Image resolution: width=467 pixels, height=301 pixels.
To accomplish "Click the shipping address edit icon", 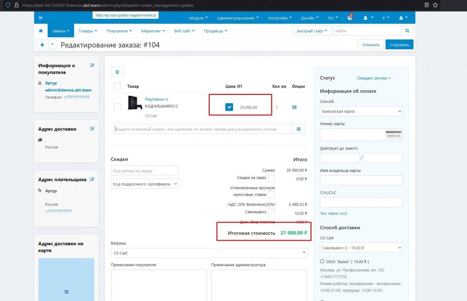I will [x=92, y=129].
